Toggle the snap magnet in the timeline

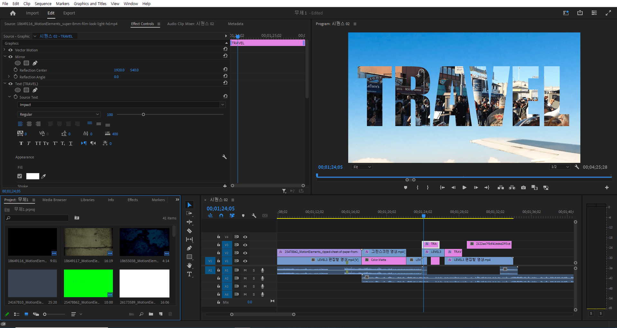pyautogui.click(x=221, y=216)
